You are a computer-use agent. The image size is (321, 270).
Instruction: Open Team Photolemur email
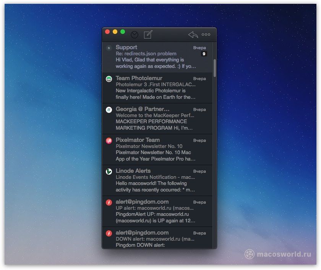[x=157, y=88]
